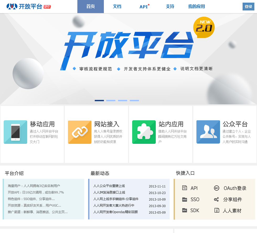This screenshot has width=257, height=233.
Task: Click the OAuth登录 key icon
Action: coord(217,188)
